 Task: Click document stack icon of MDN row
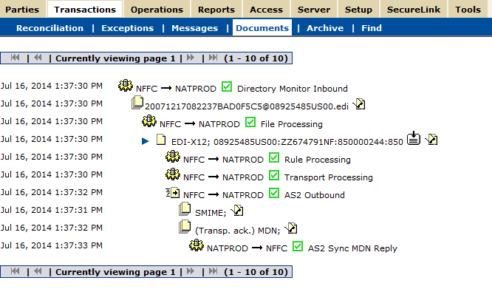[x=185, y=227]
